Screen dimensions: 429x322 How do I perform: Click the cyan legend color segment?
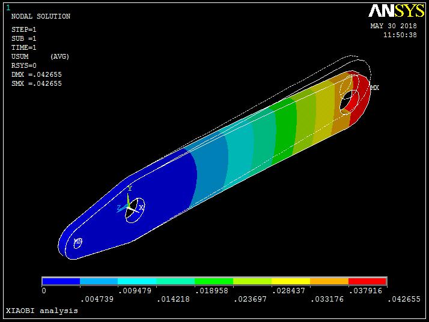click(x=137, y=281)
